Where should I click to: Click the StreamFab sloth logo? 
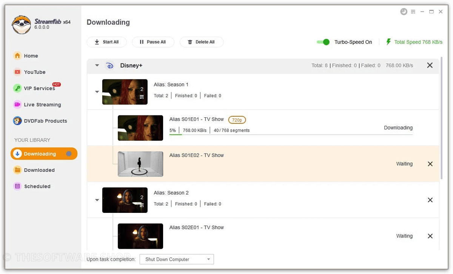point(22,25)
